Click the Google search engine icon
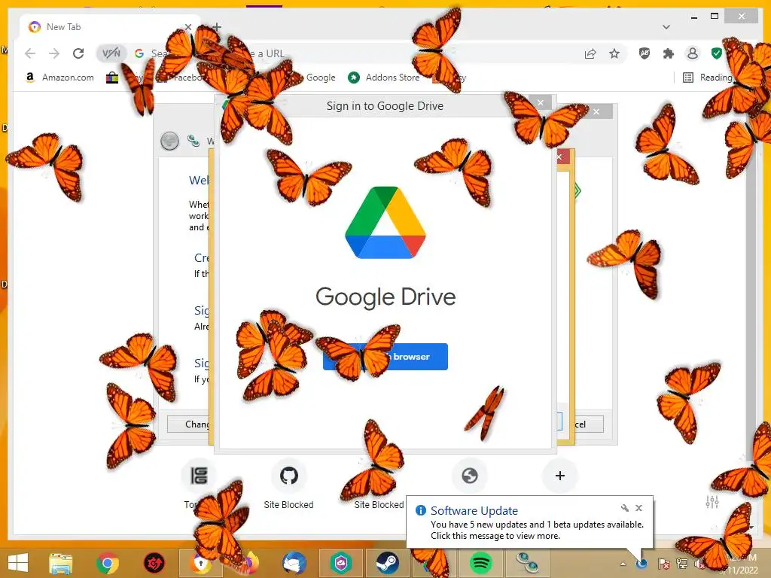 pyautogui.click(x=139, y=53)
